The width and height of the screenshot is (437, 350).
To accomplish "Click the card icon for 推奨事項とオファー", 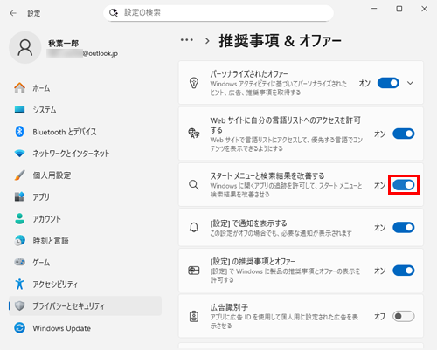I will pyautogui.click(x=194, y=271).
